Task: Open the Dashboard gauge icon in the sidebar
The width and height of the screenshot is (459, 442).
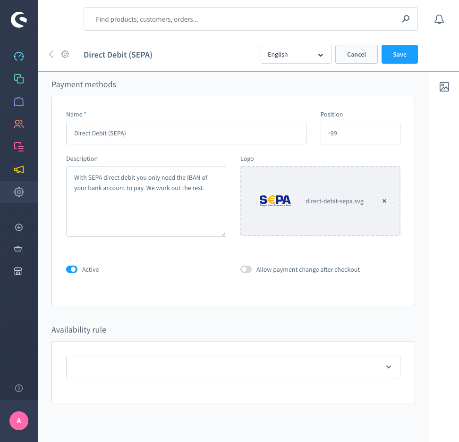Action: click(19, 56)
